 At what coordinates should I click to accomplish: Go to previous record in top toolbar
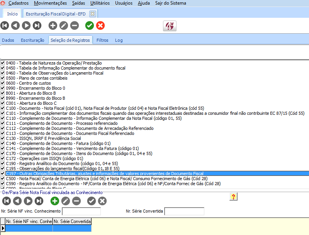pos(15,26)
